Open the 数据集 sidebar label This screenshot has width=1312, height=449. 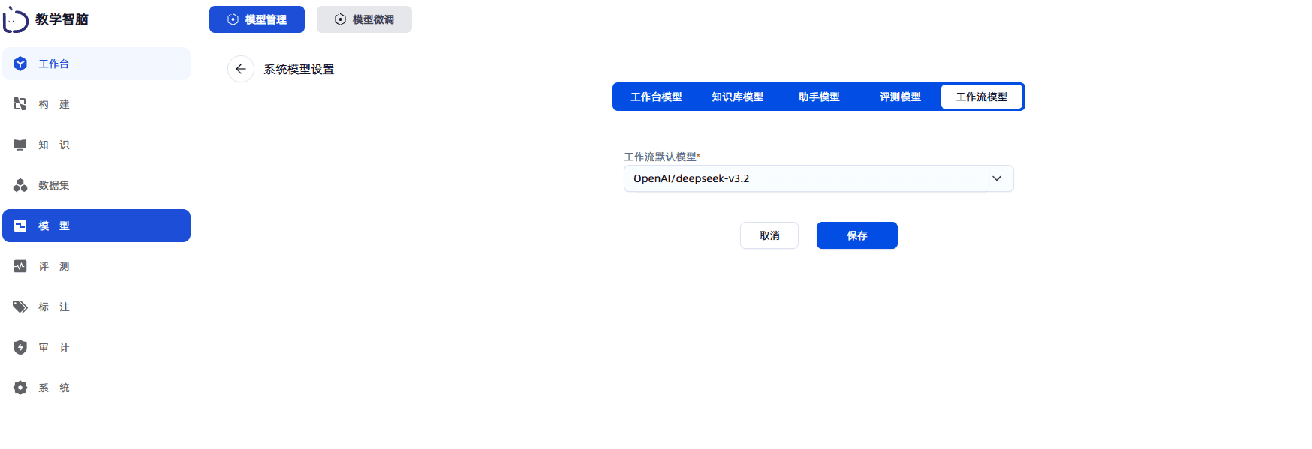(54, 185)
